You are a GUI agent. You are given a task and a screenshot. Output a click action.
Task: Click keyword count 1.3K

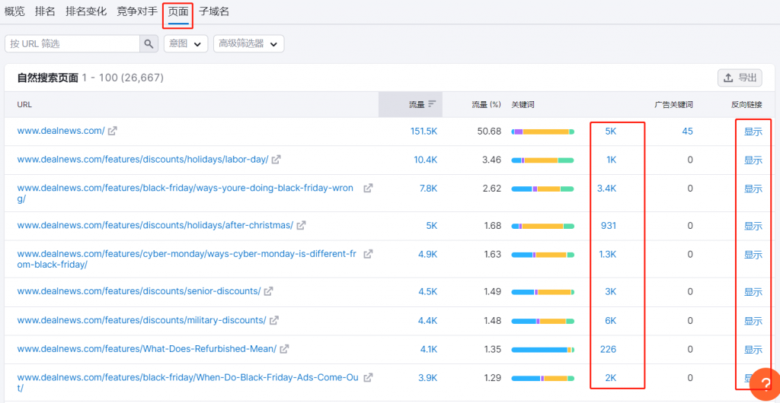pyautogui.click(x=607, y=254)
